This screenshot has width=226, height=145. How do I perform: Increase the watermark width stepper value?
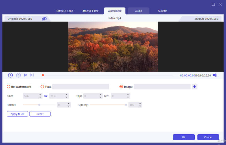40,95
